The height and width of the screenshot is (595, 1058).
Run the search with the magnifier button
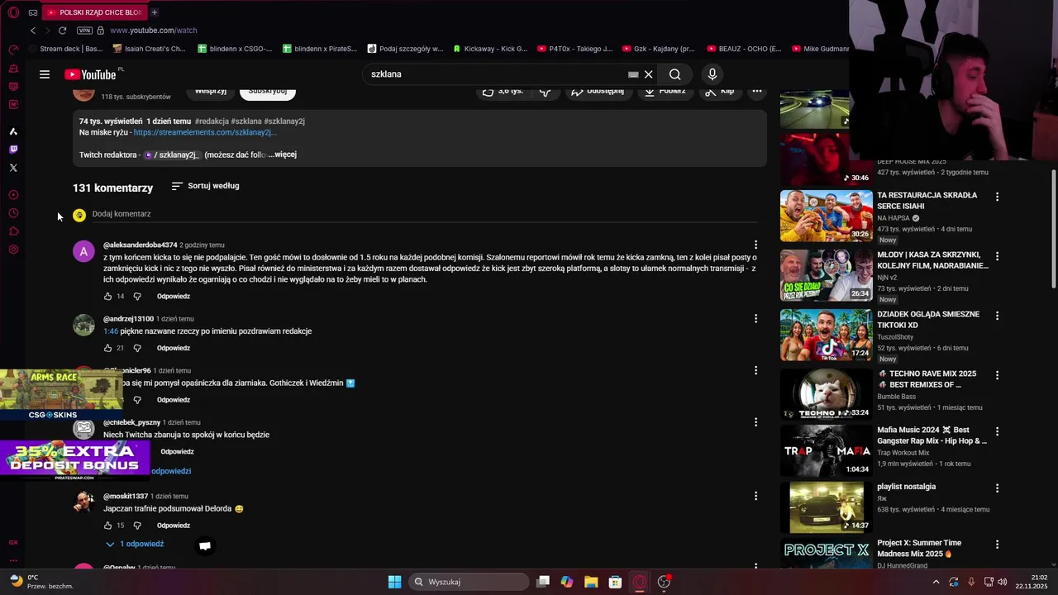click(x=675, y=74)
